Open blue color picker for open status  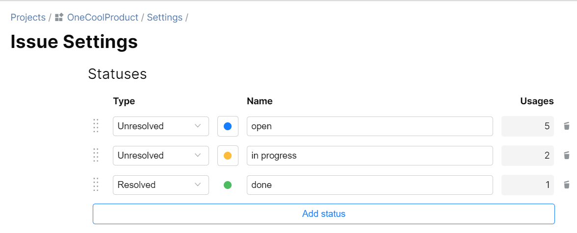(228, 126)
